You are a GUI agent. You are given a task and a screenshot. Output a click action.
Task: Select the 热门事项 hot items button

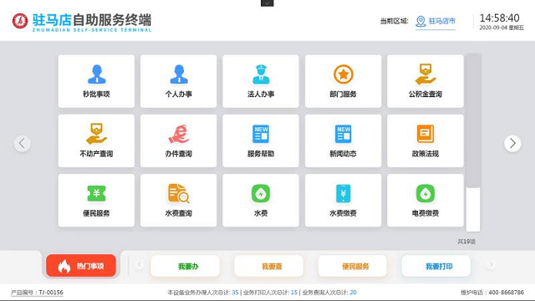(81, 266)
